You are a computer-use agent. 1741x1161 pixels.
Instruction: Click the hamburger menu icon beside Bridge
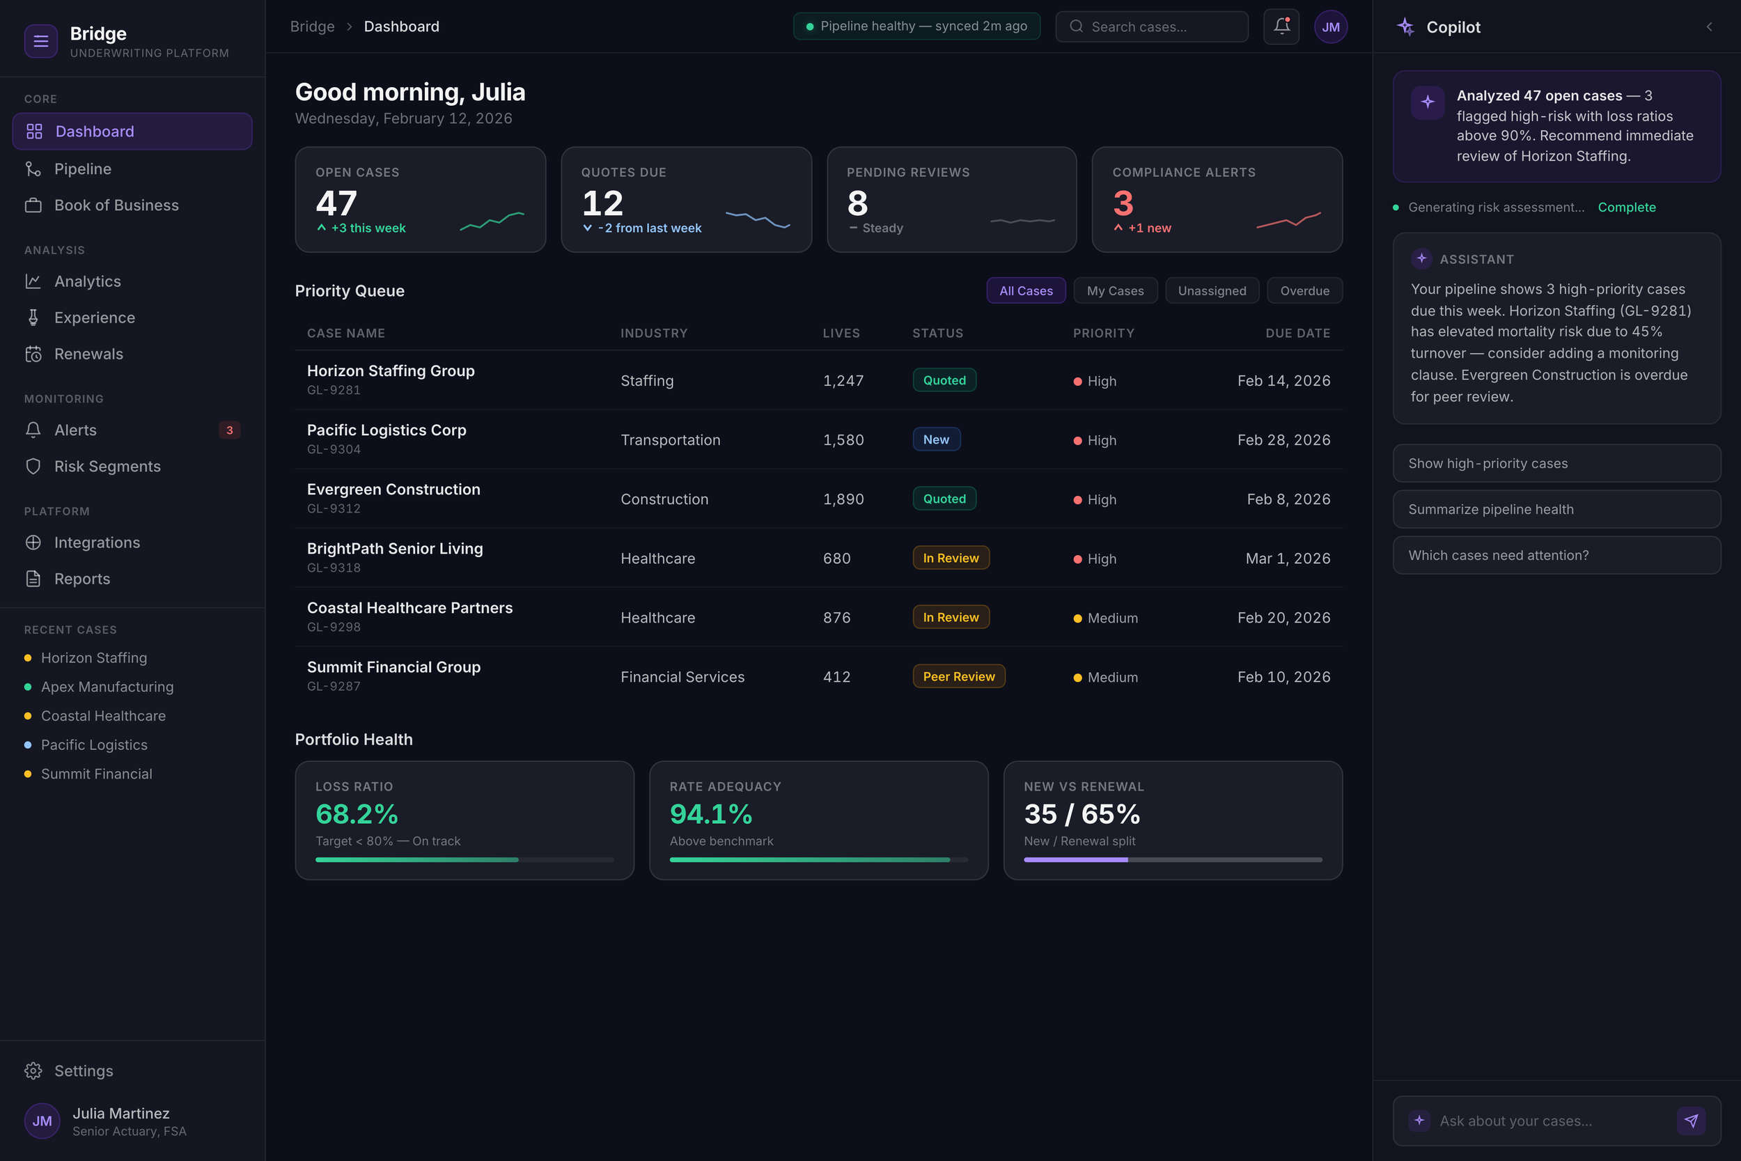click(40, 42)
